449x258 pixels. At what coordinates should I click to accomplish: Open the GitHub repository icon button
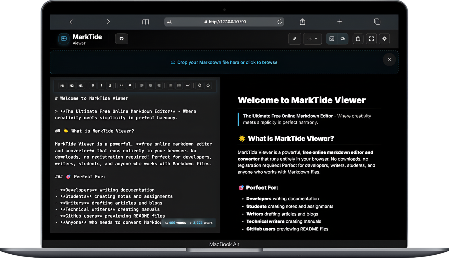121,39
